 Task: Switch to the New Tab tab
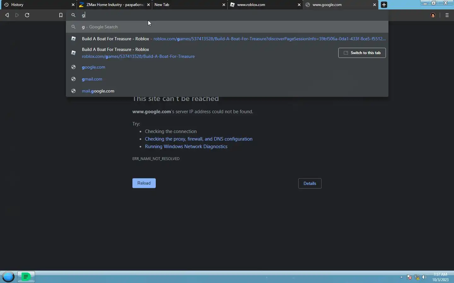[189, 5]
